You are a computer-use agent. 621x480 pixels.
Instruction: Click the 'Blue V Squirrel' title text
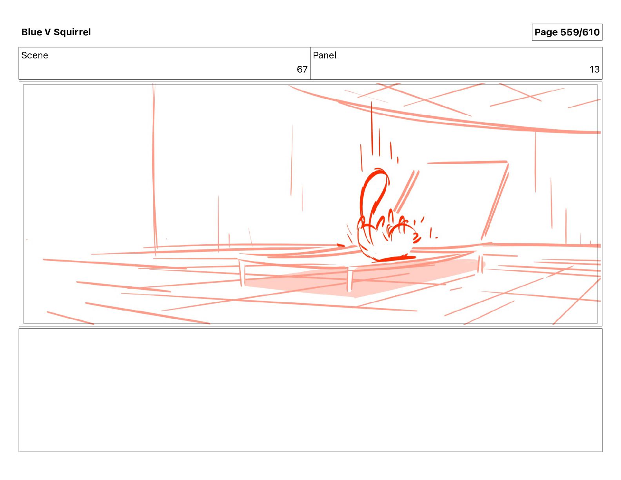(x=56, y=32)
